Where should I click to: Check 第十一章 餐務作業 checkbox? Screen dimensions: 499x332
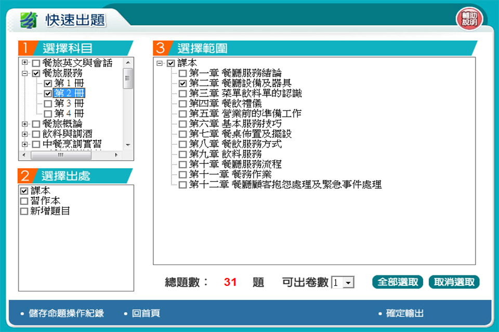[x=182, y=175]
